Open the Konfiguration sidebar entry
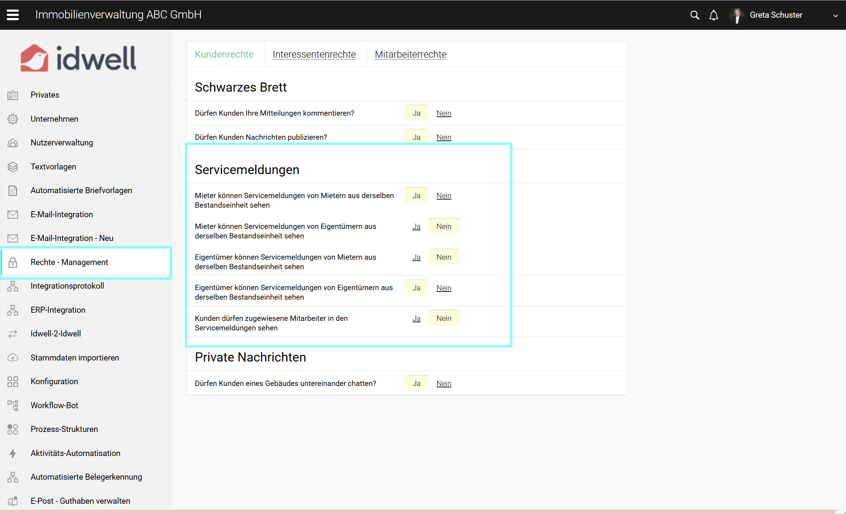The image size is (846, 514). (54, 381)
